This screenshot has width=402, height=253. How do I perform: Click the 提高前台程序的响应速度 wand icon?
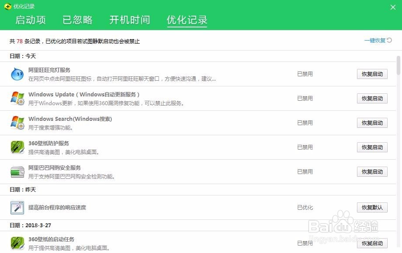[x=17, y=208]
